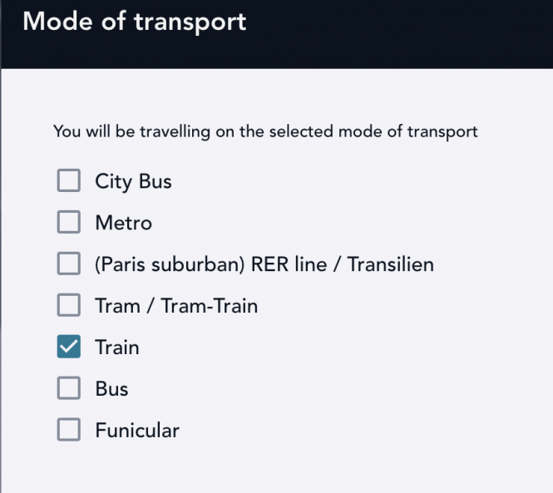Click the "Tram-Train" text after the slash
The height and width of the screenshot is (493, 553).
click(x=210, y=306)
